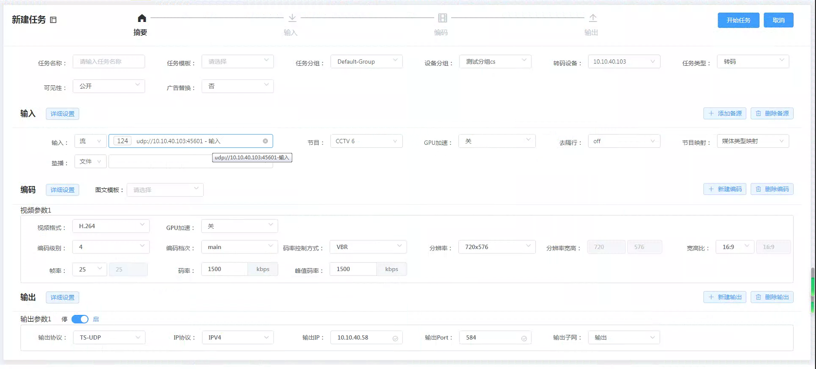The image size is (816, 369).
Task: Open the 设备分组 dropdown
Action: 495,61
